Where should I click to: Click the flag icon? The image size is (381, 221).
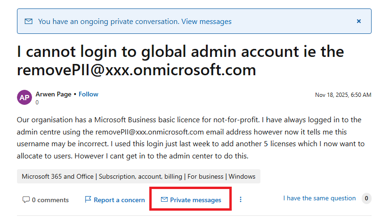(x=88, y=200)
